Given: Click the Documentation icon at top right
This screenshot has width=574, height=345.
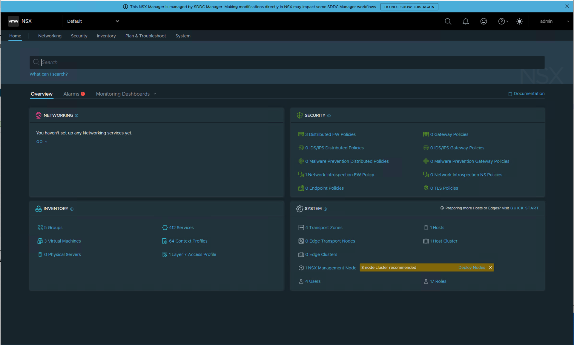Looking at the screenshot, I should click(510, 93).
